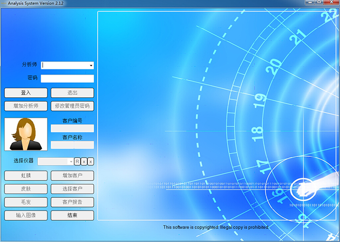Click the first 客户名称 name field

click(x=63, y=145)
